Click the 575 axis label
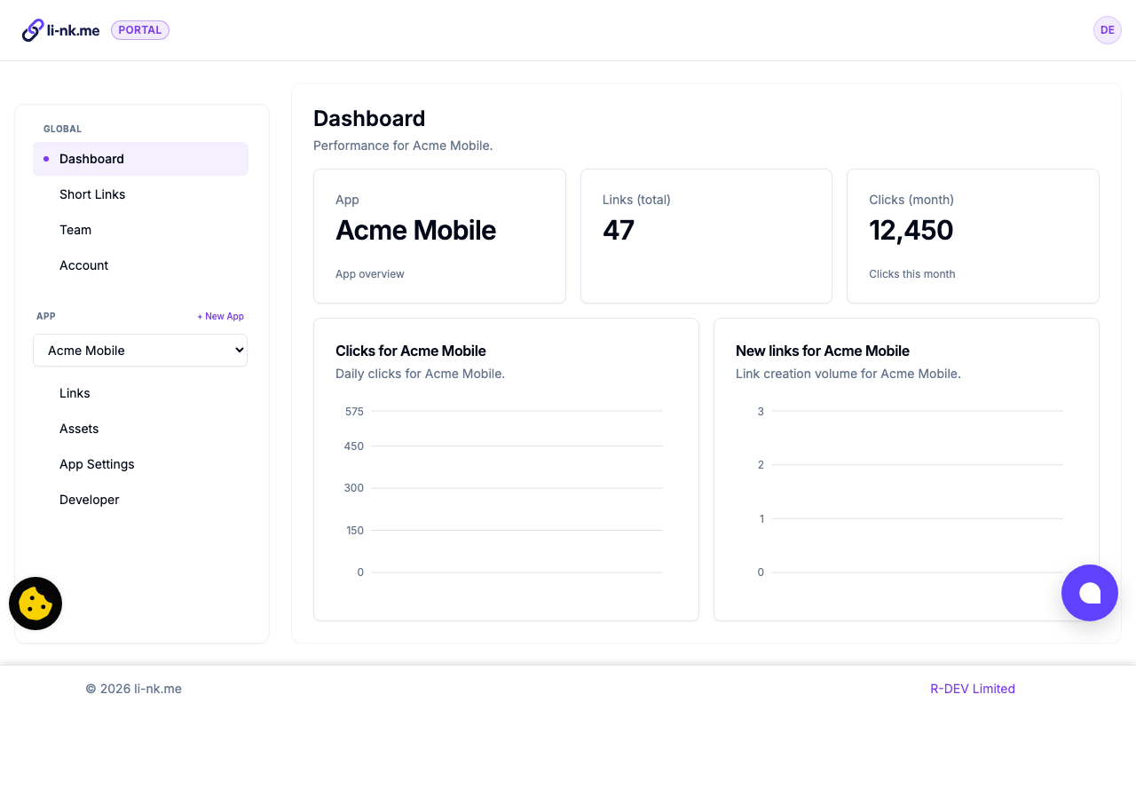Viewport: 1136px width, 797px height. (354, 411)
